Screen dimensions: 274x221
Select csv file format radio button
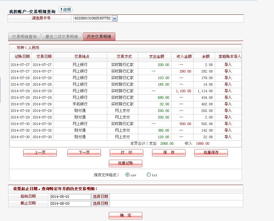pyautogui.click(x=127, y=175)
